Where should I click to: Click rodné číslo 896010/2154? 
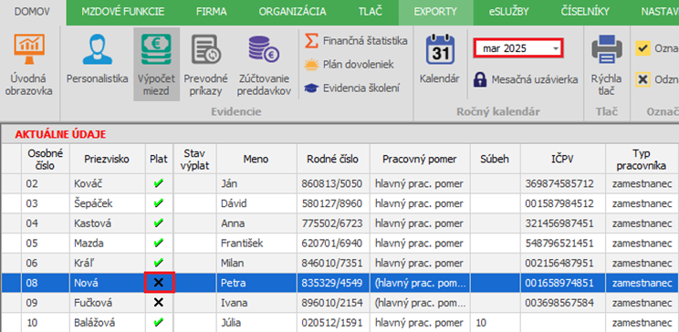331,303
